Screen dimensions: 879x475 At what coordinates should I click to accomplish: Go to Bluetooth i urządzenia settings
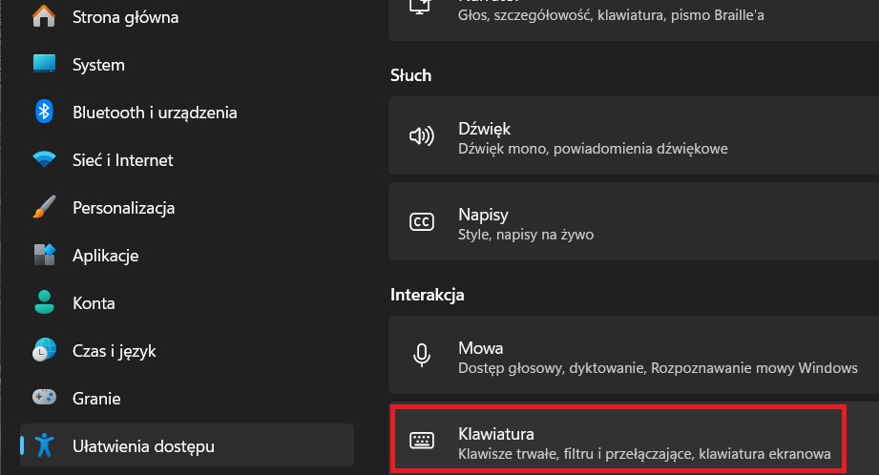click(155, 113)
